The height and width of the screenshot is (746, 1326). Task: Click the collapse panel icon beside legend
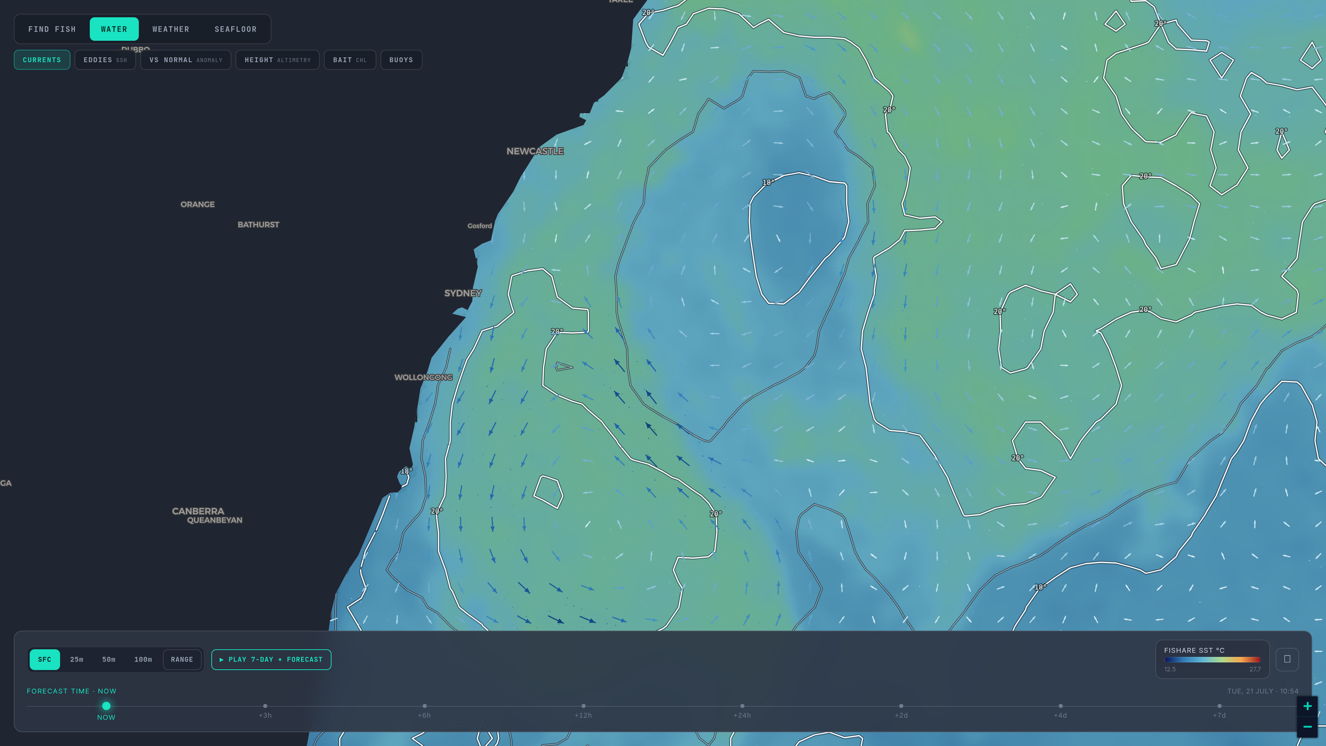(1287, 660)
